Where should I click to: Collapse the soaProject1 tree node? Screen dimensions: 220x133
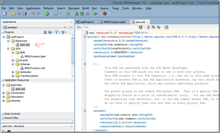click(x=4, y=37)
